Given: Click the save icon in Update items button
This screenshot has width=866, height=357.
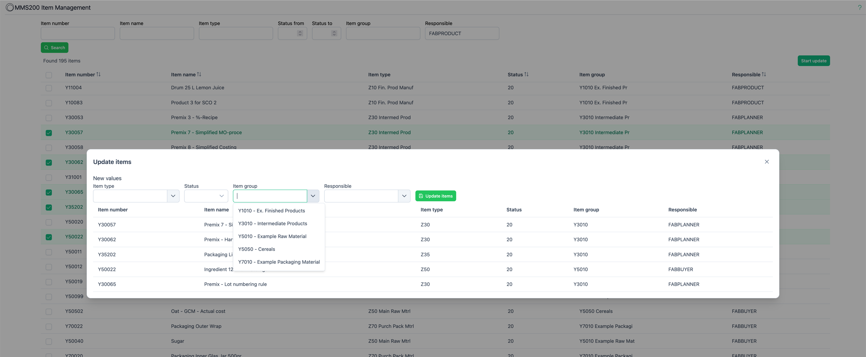Looking at the screenshot, I should 421,196.
